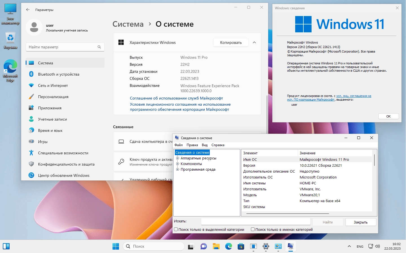Open 'Центр обновления Windows' settings

(65, 175)
